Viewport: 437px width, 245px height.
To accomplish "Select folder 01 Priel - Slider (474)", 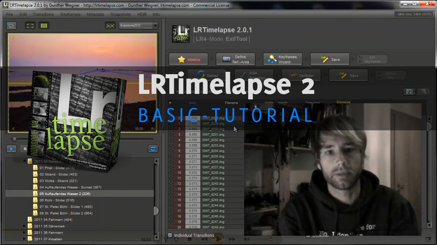I will (57, 168).
